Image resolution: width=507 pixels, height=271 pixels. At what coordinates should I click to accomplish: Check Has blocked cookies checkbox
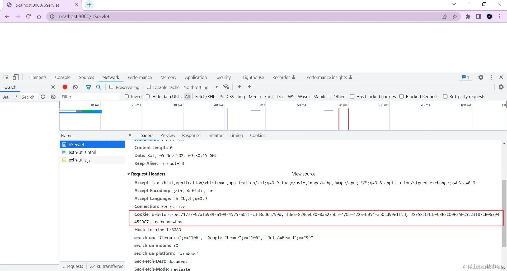pos(352,97)
